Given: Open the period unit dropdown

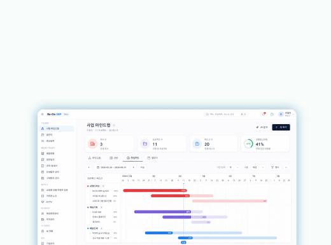Looking at the screenshot, I should 234,167.
